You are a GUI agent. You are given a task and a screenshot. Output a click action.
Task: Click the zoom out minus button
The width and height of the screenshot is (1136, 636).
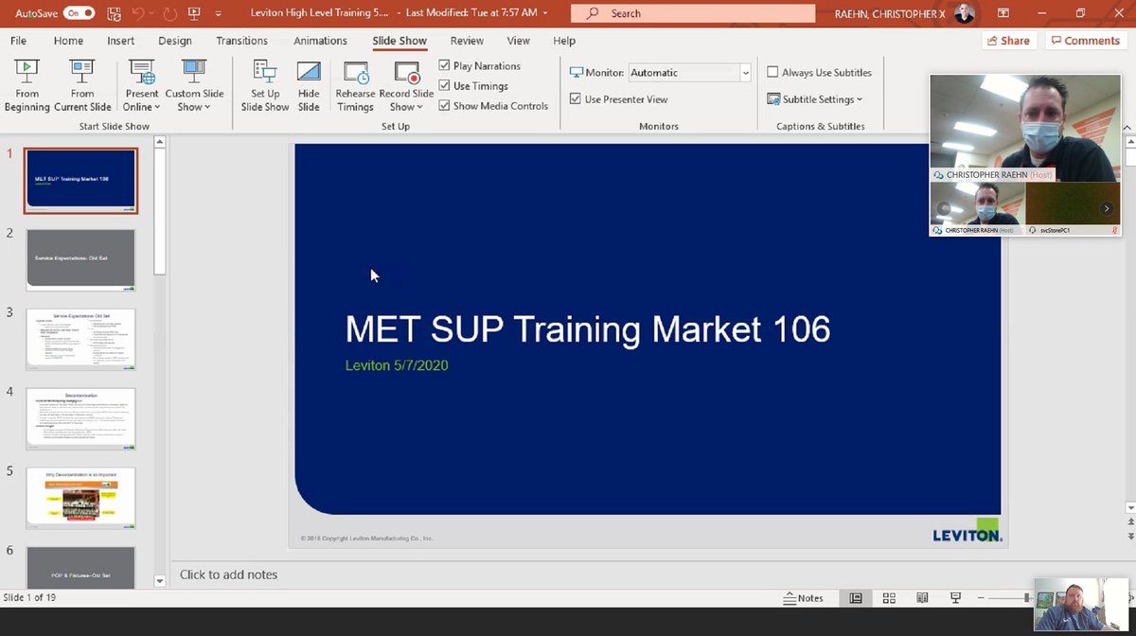pos(982,598)
